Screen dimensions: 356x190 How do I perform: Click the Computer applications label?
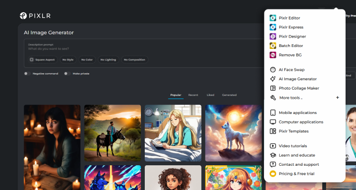coord(301,122)
